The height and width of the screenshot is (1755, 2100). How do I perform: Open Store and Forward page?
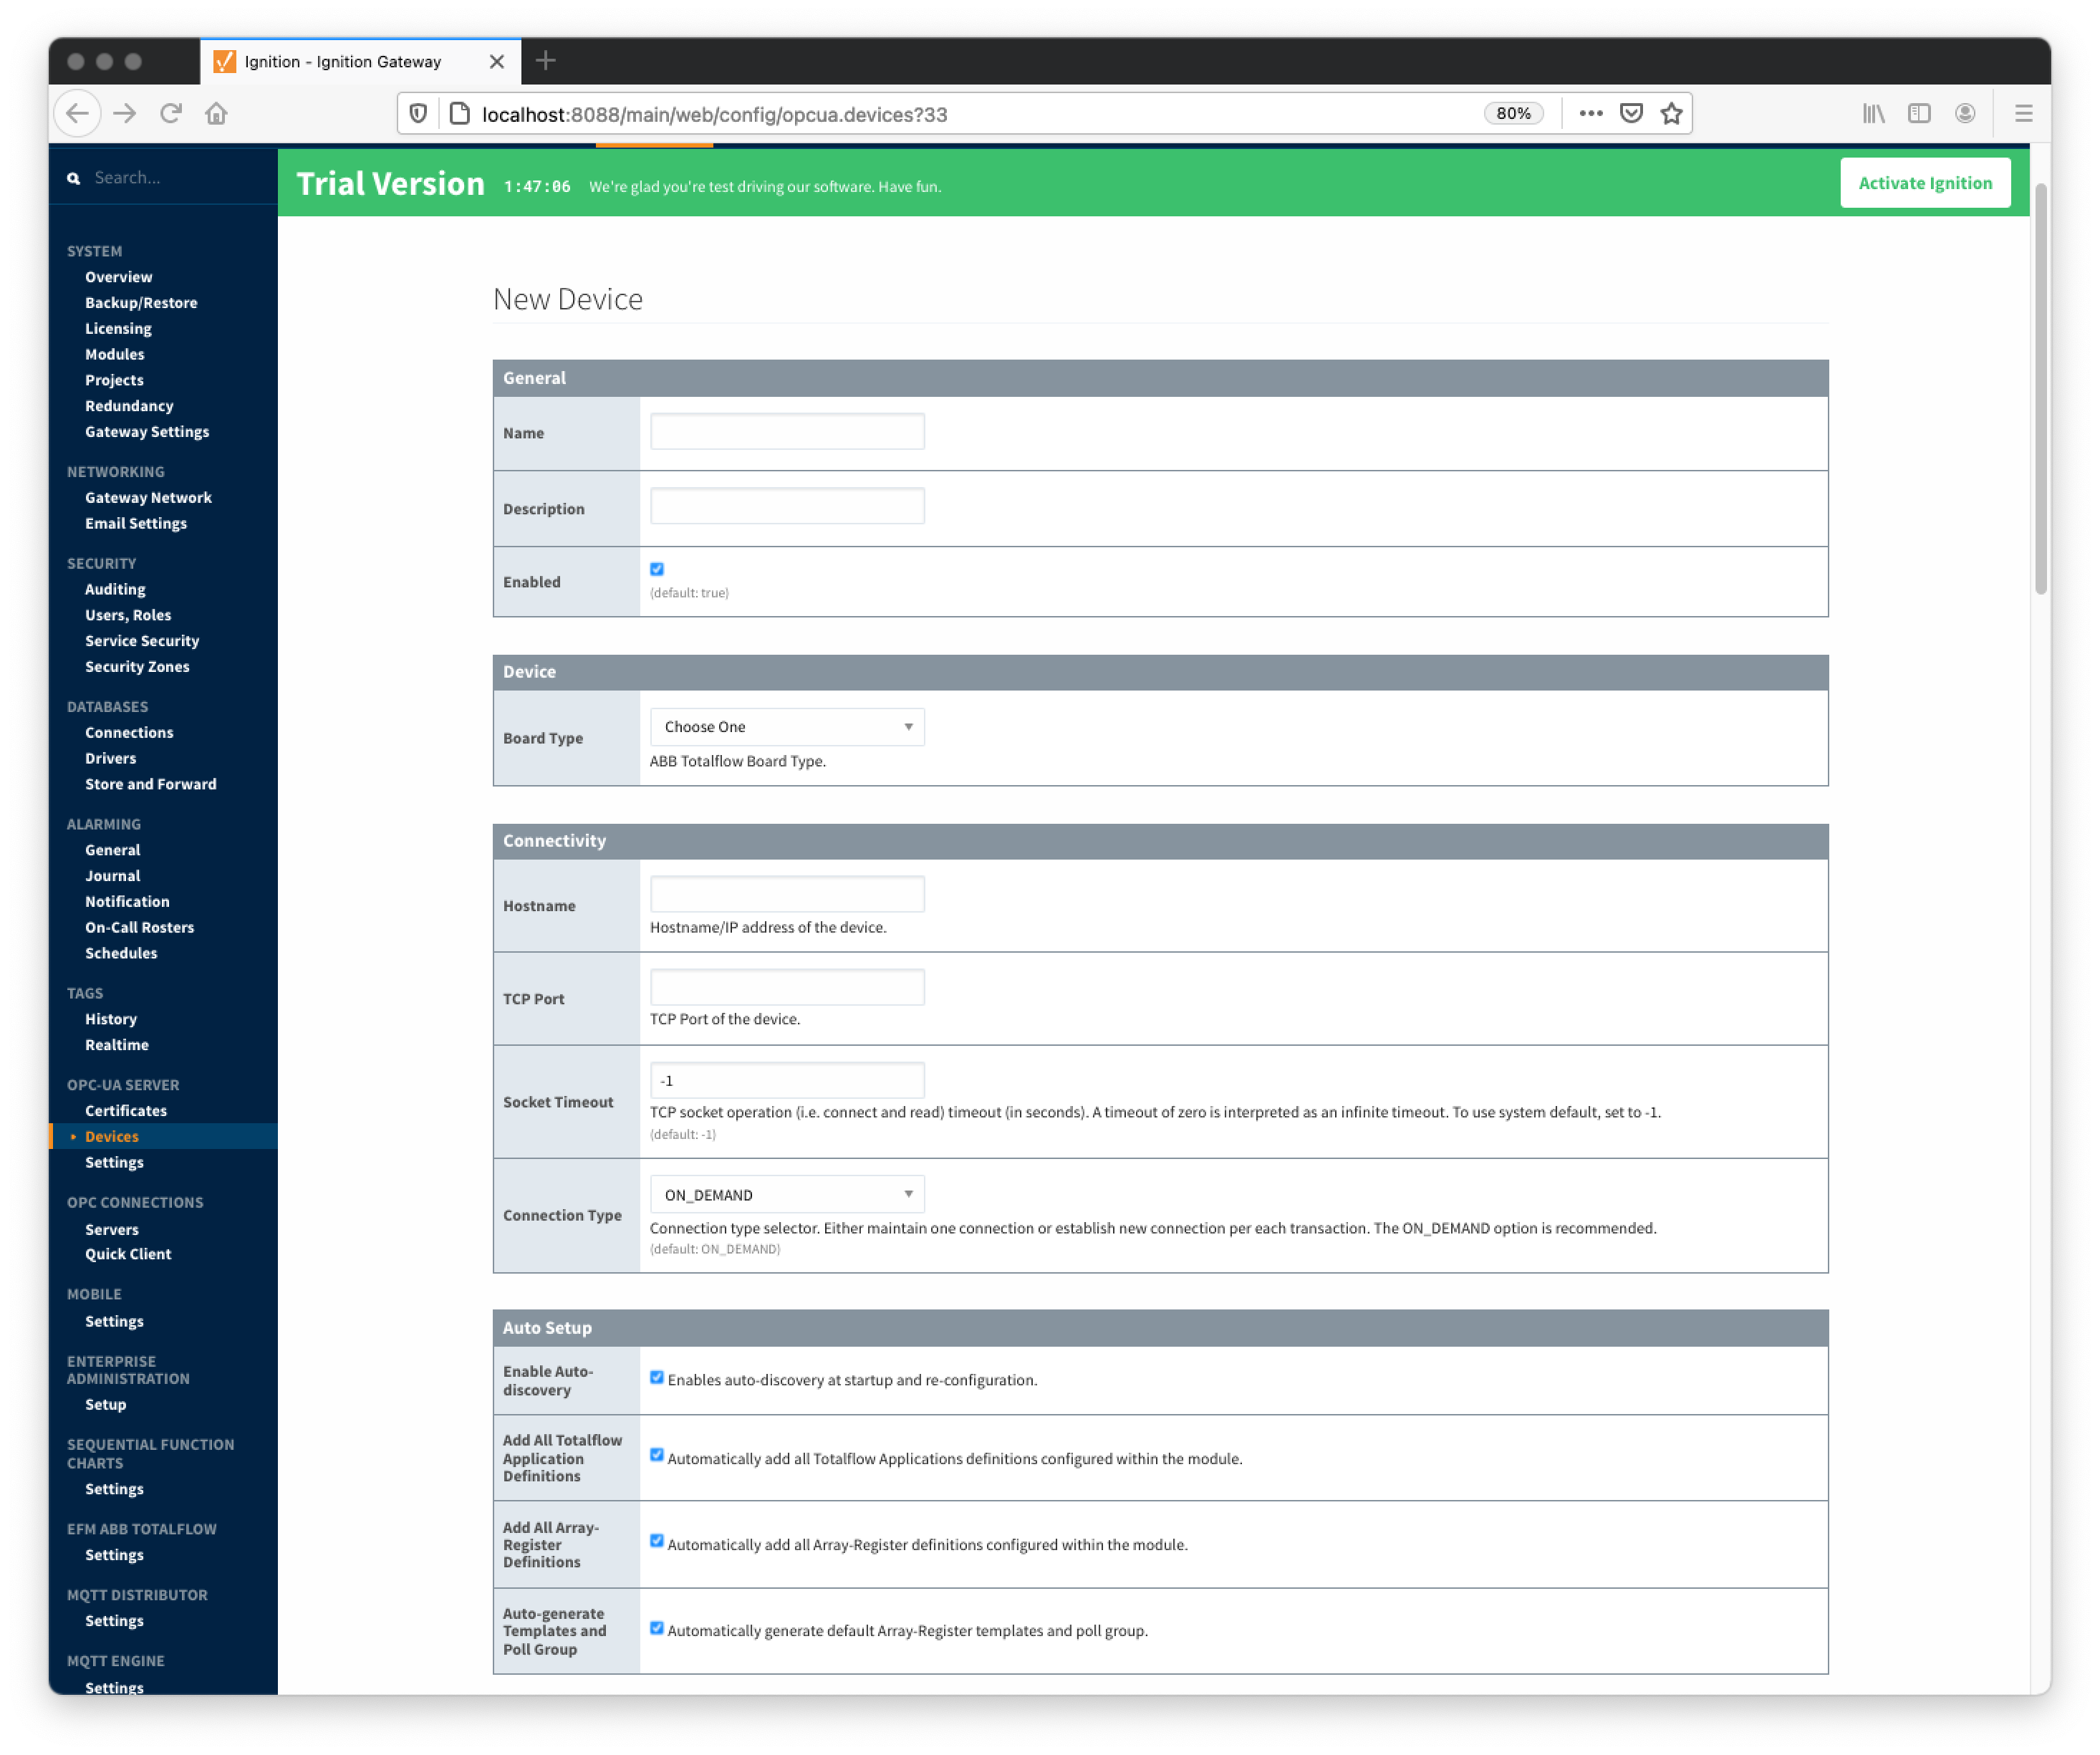150,785
